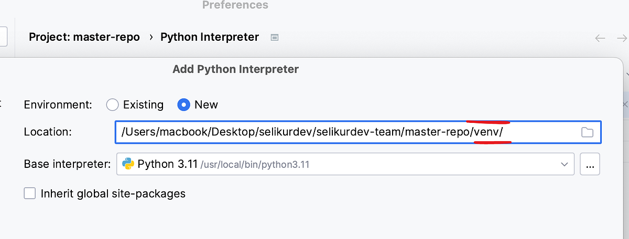
Task: Open the Python 3.11 interpreter combo box
Action: [x=341, y=164]
